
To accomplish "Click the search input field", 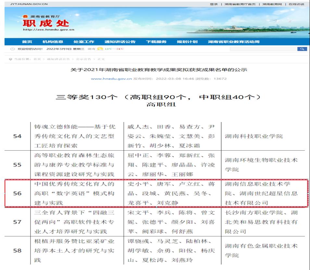I will [263, 49].
